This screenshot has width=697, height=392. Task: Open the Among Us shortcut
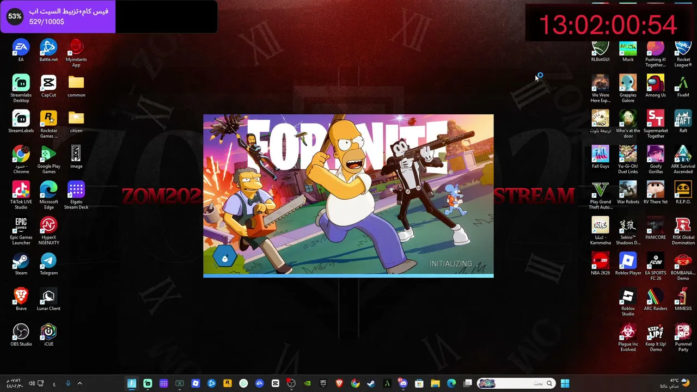pyautogui.click(x=656, y=86)
